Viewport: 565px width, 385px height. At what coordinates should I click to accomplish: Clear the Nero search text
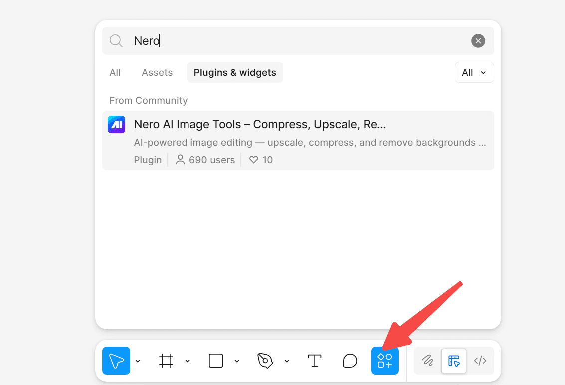point(478,41)
